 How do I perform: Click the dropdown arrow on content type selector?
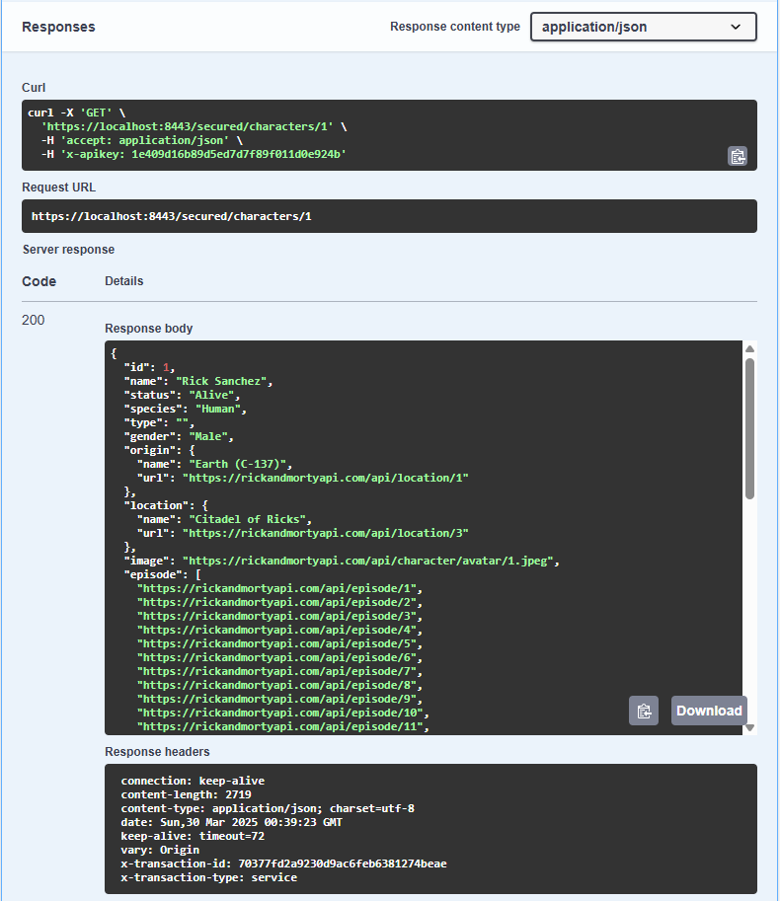736,27
